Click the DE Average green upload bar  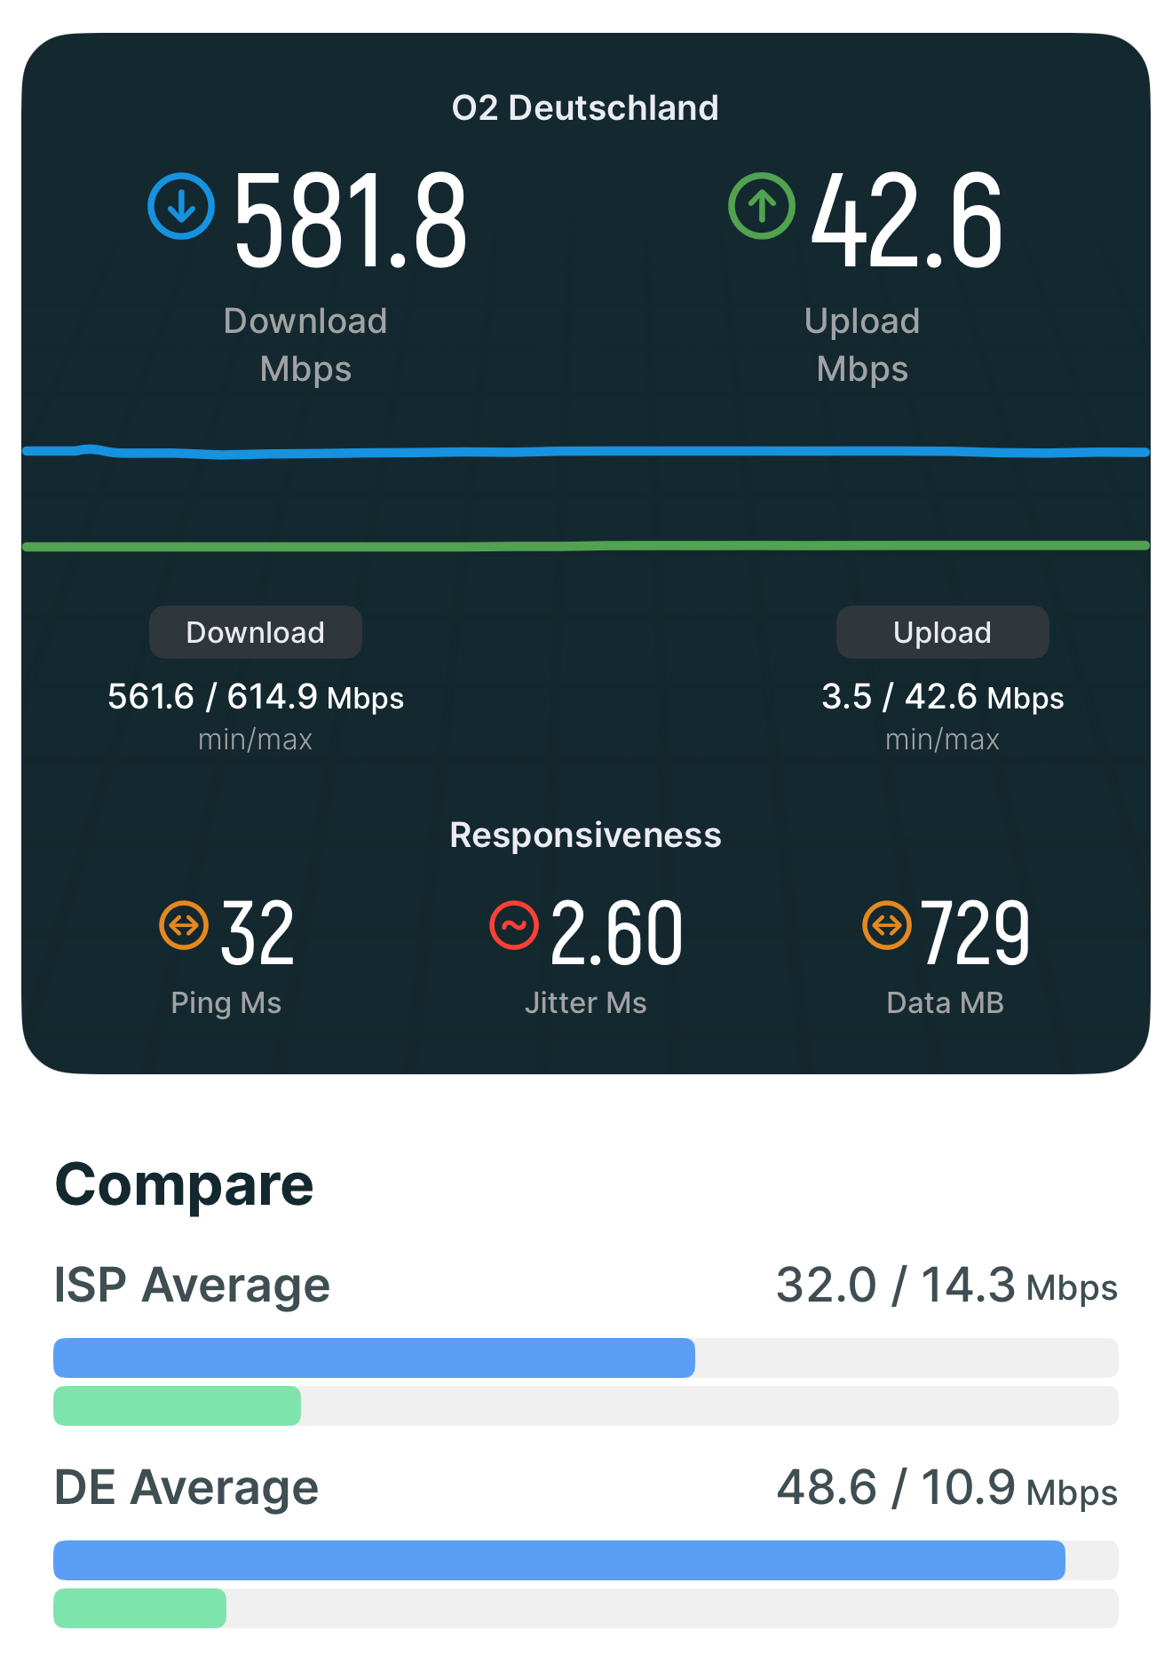click(x=139, y=1608)
